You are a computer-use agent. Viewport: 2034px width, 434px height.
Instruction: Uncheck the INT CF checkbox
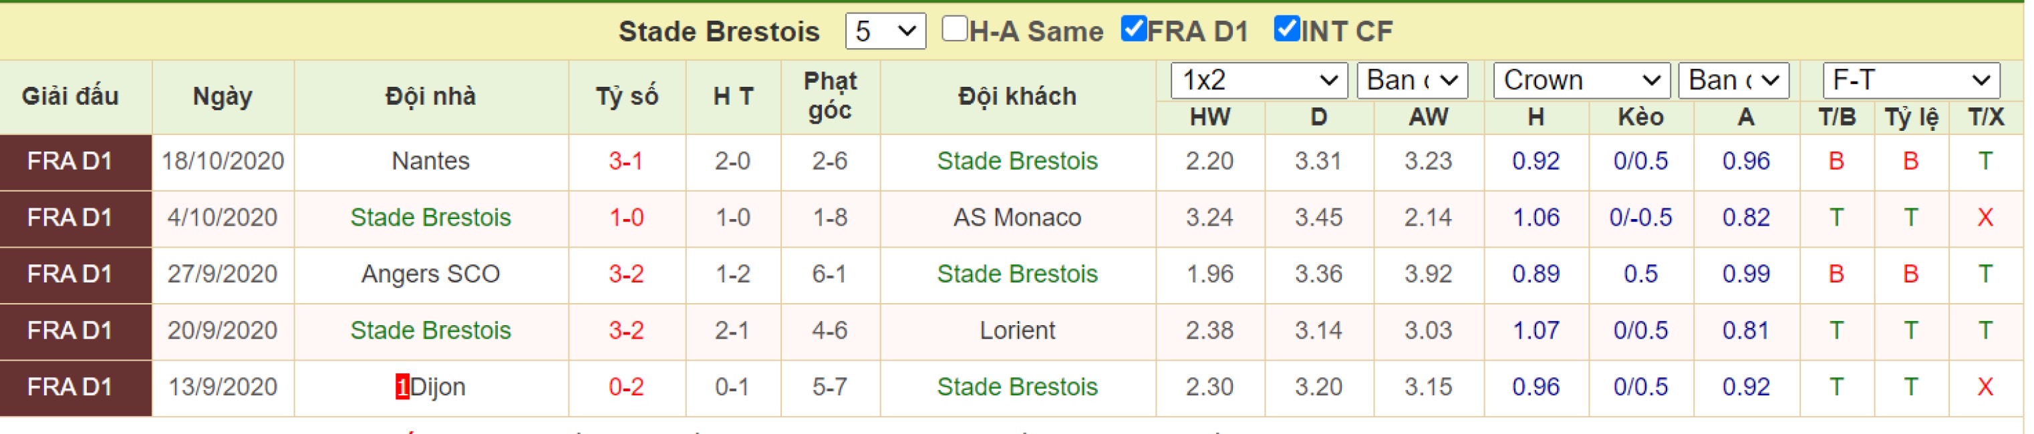[1287, 29]
